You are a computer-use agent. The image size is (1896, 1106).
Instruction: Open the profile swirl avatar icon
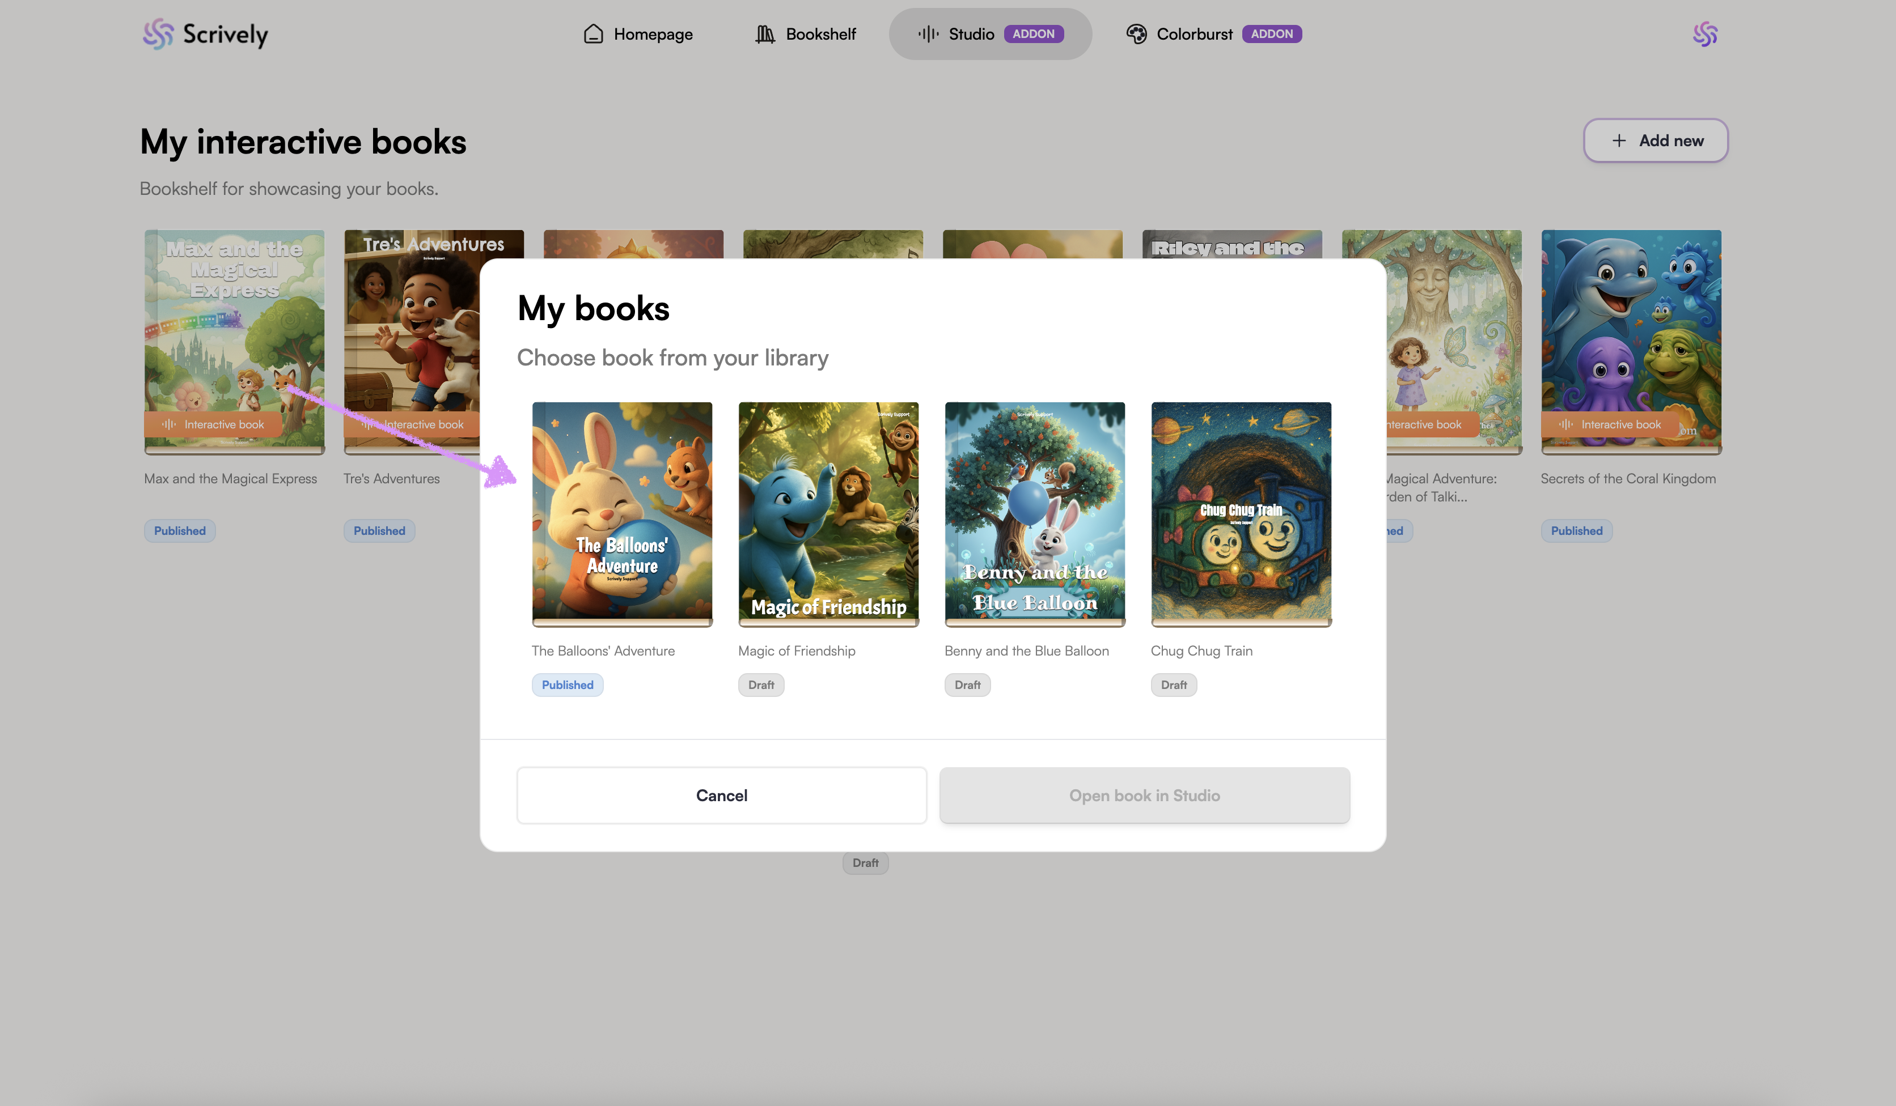click(1705, 34)
